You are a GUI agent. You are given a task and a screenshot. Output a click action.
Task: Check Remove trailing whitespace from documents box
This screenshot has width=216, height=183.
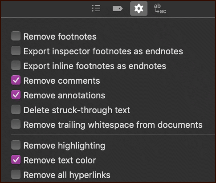point(16,124)
